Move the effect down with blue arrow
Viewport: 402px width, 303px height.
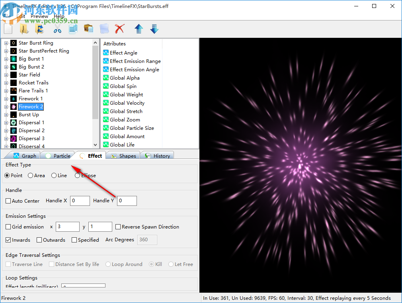tap(154, 29)
